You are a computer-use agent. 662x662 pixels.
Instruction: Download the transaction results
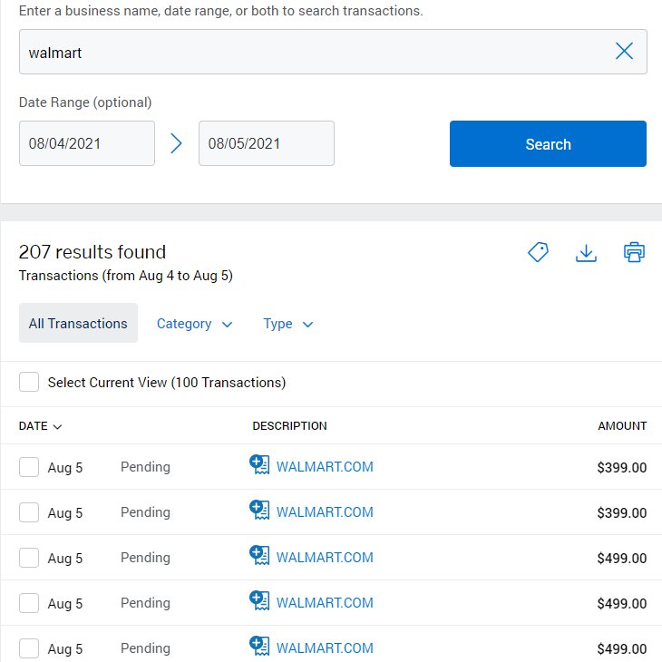coord(586,252)
